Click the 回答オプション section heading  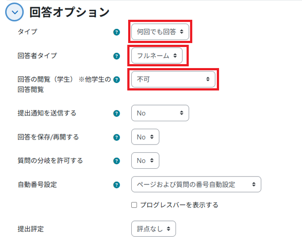point(69,12)
